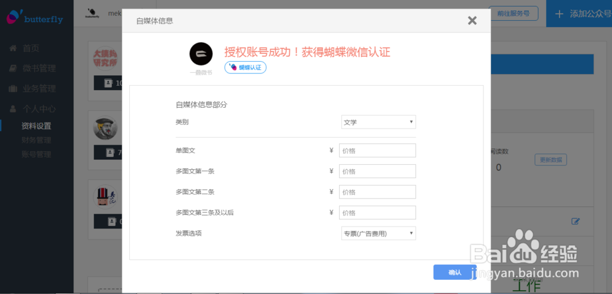Image resolution: width=612 pixels, height=294 pixels.
Task: Click the small butterfly avatar in header
Action: pos(91,13)
